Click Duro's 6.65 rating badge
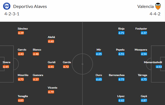 [99, 79]
